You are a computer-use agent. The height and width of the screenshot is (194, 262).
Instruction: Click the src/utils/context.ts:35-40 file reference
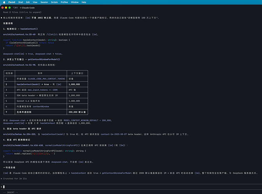click(19, 34)
